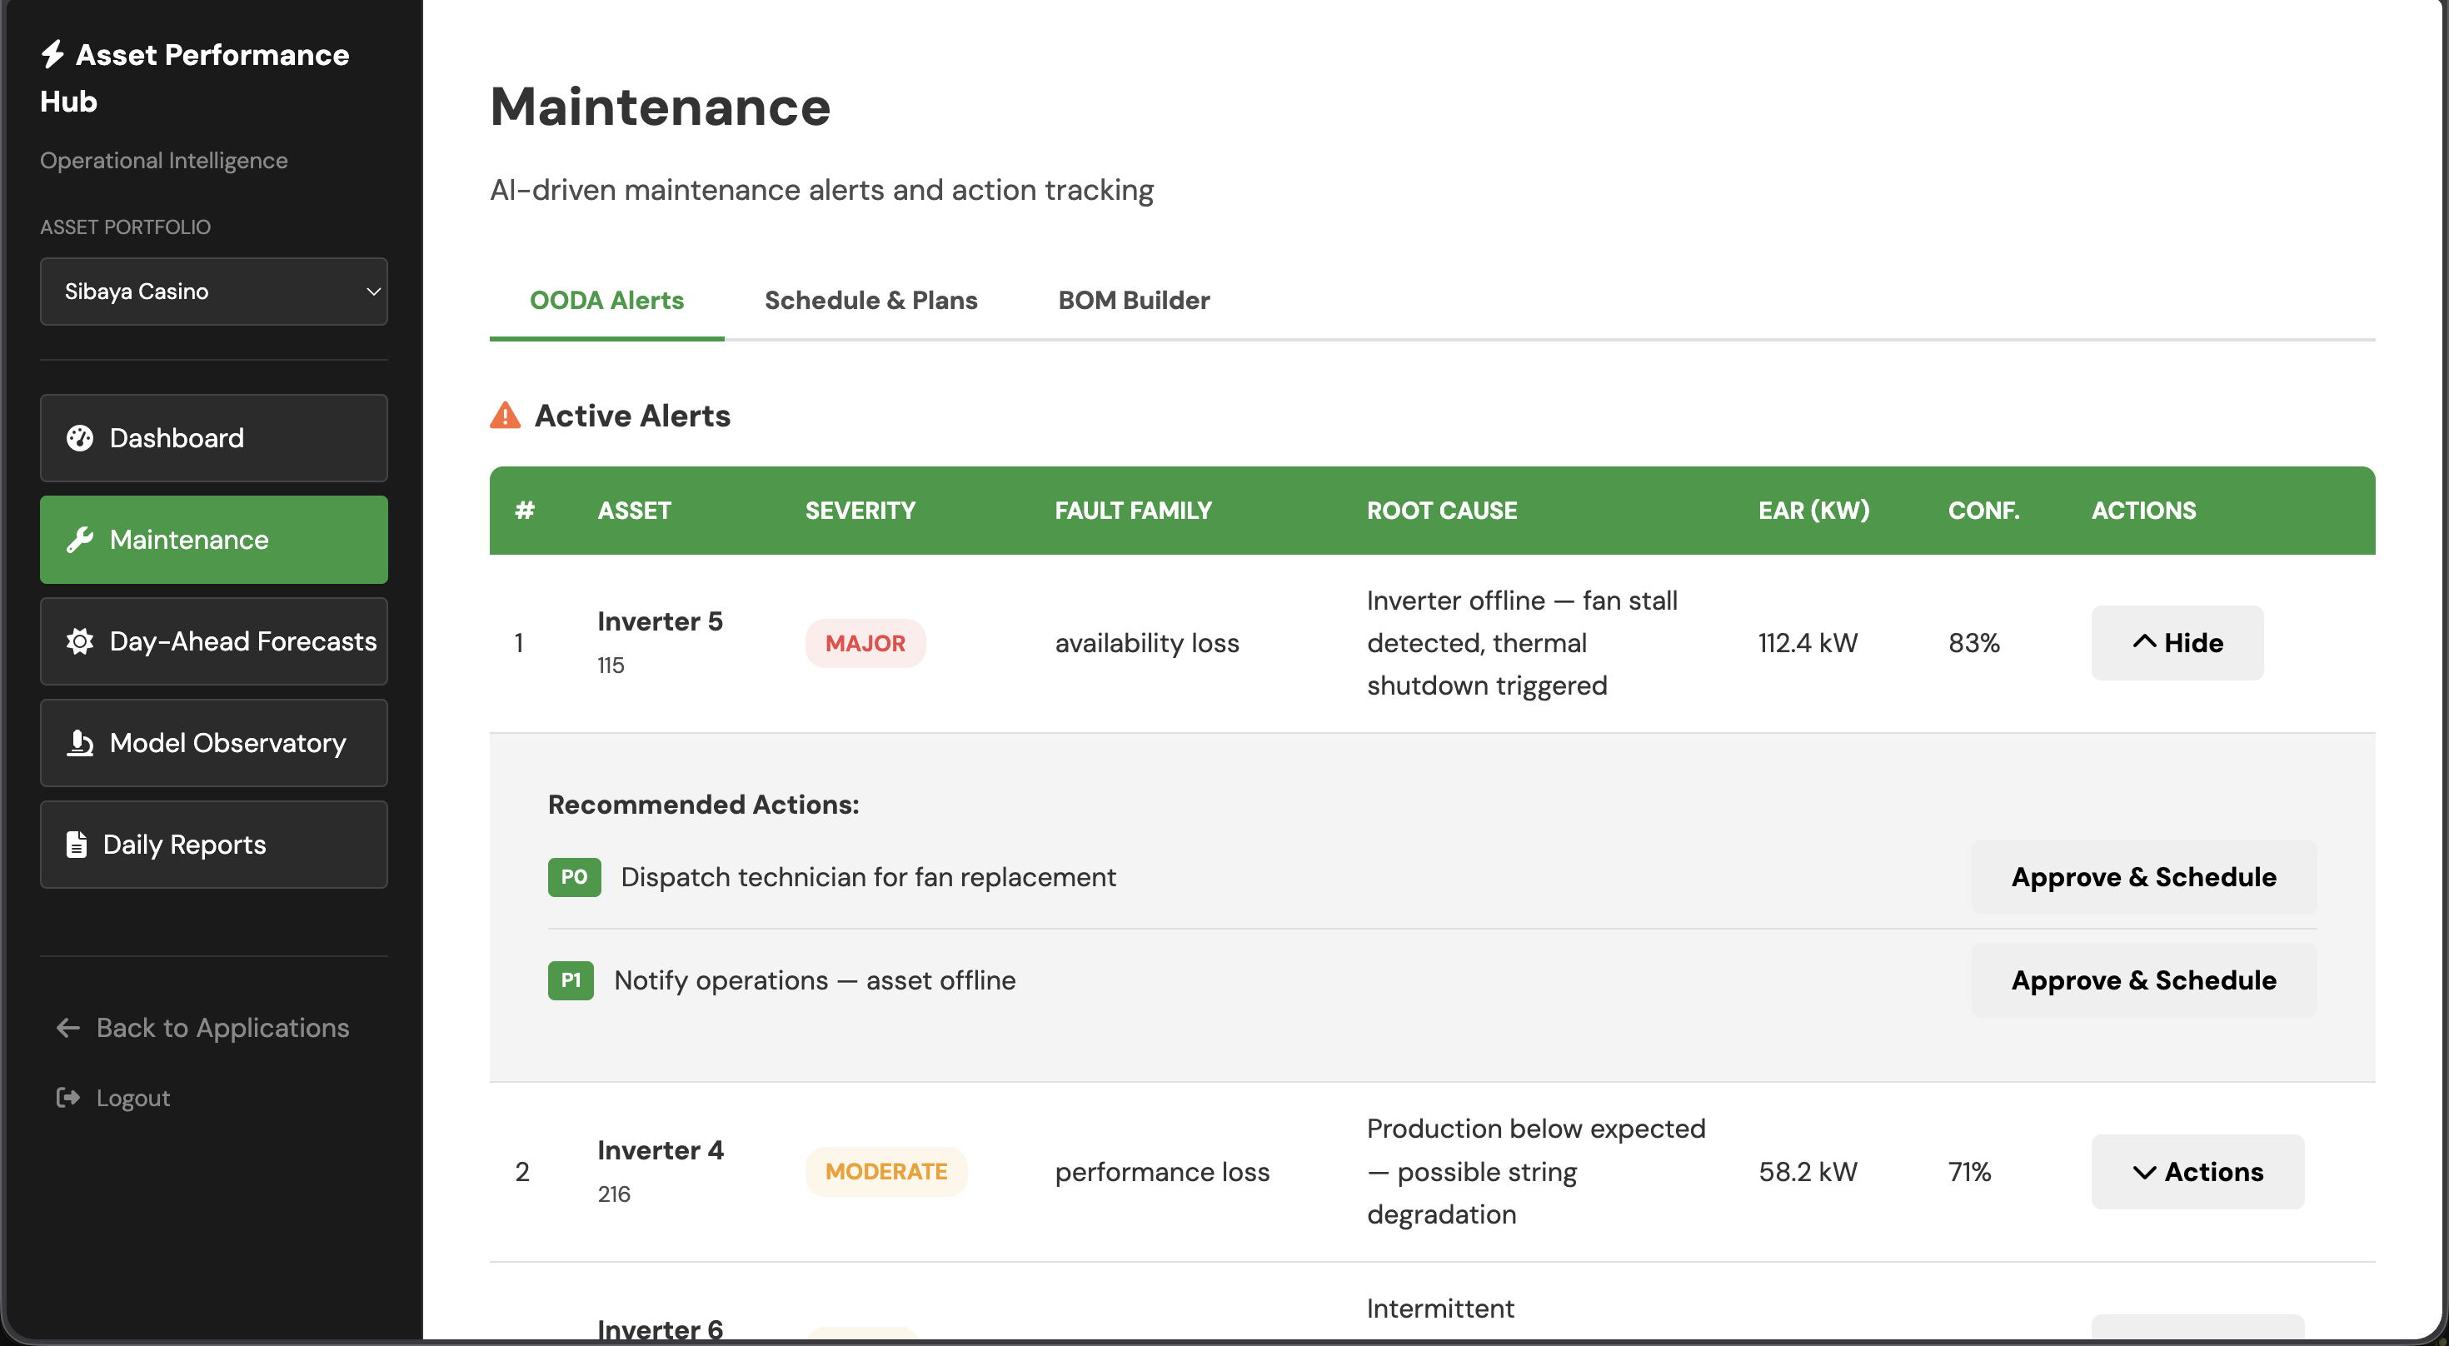The width and height of the screenshot is (2449, 1346).
Task: Click the Recommended Actions heading
Action: pyautogui.click(x=702, y=804)
